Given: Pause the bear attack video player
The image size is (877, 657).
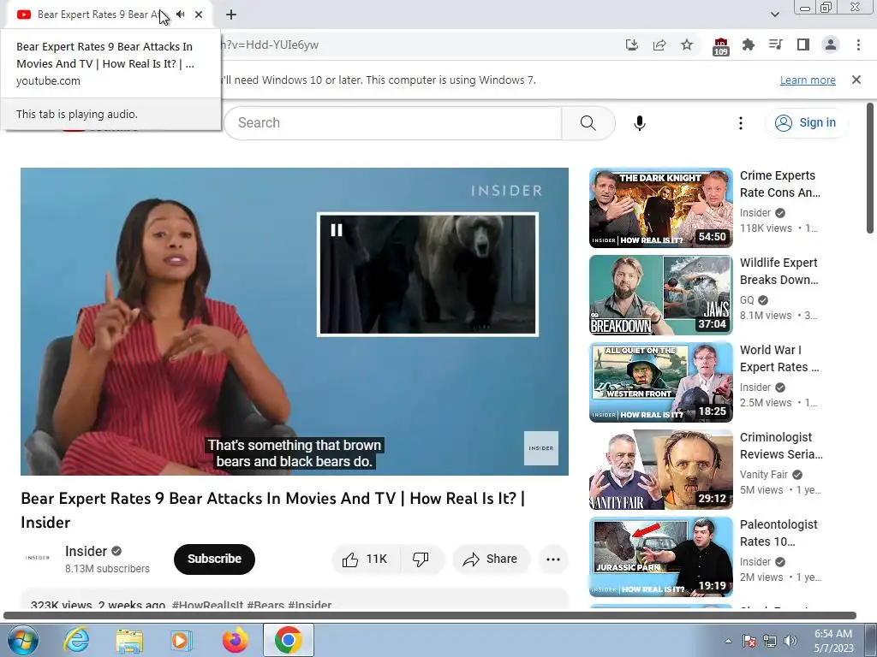Looking at the screenshot, I should pyautogui.click(x=295, y=322).
